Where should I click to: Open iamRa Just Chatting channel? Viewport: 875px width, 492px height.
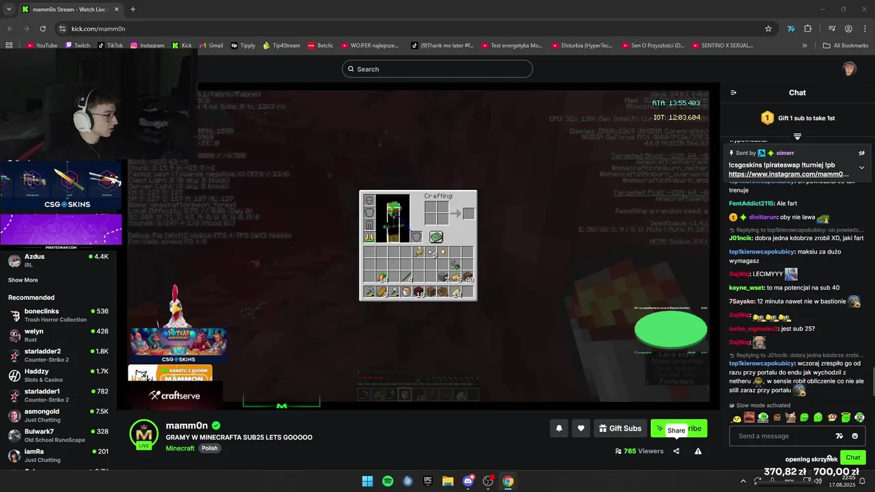tap(58, 455)
